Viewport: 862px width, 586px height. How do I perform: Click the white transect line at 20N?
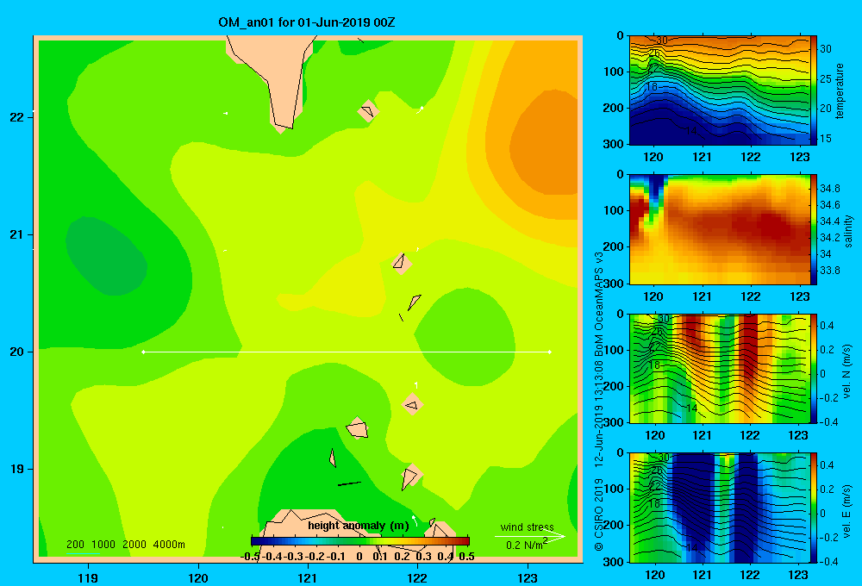(x=347, y=352)
